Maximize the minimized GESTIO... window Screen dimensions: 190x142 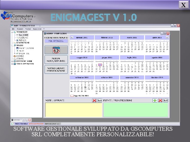(27, 120)
